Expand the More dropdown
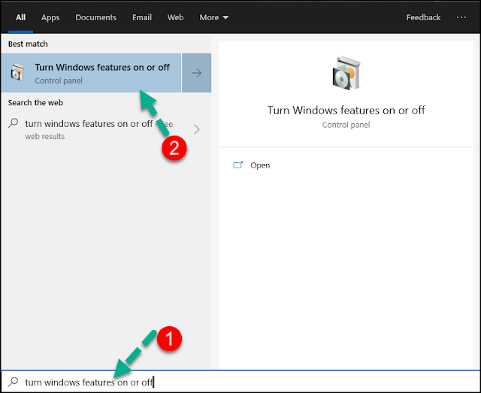Image resolution: width=481 pixels, height=393 pixels. [x=213, y=17]
